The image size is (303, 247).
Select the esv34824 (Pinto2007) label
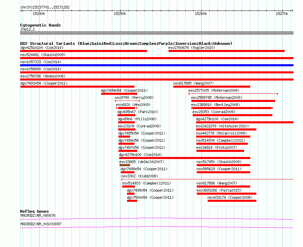[217, 147]
